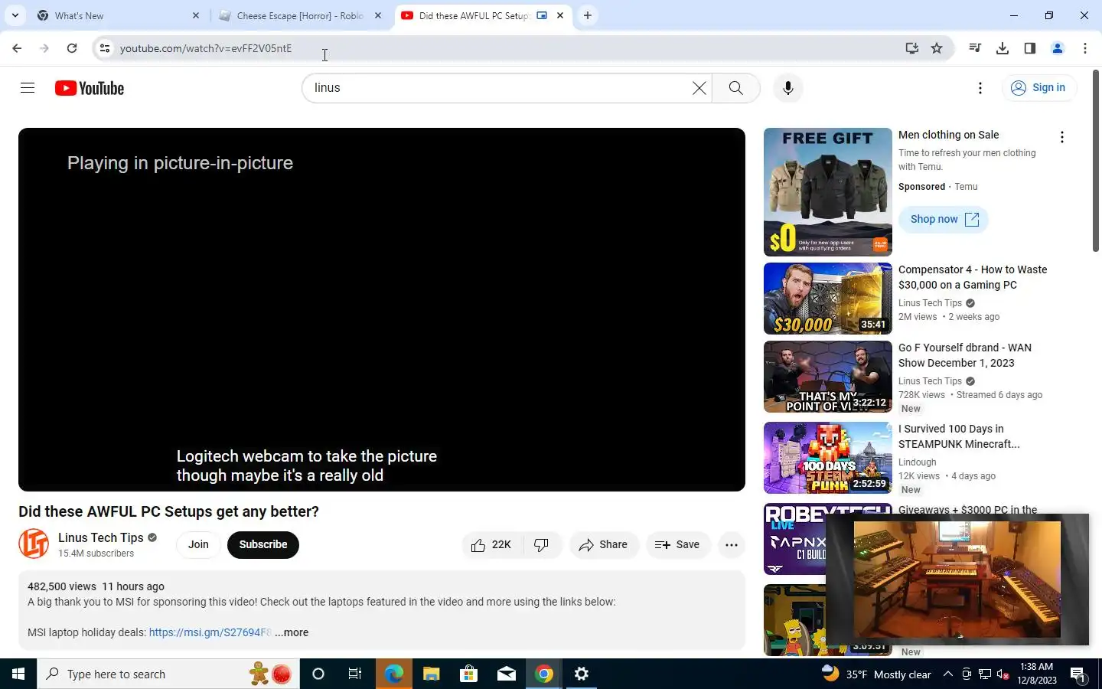Expand description with ...more
Image resolution: width=1102 pixels, height=689 pixels.
[x=292, y=633]
